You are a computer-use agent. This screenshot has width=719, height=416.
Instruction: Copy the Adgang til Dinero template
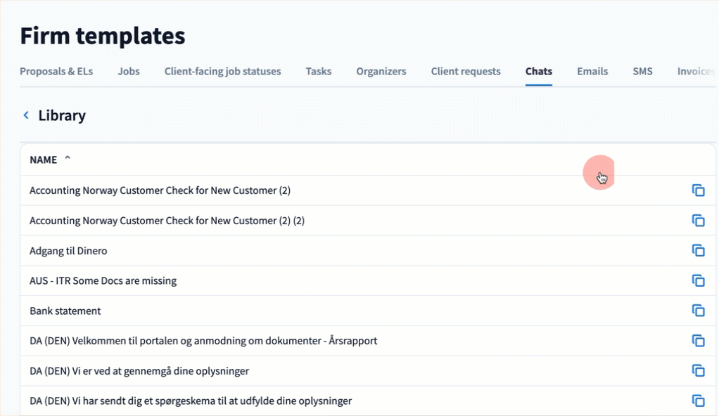(698, 251)
